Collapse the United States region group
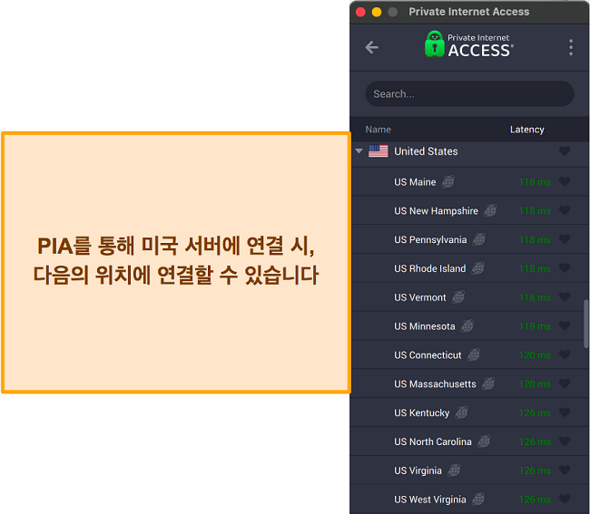Screen dimensions: 590x514 [x=359, y=151]
